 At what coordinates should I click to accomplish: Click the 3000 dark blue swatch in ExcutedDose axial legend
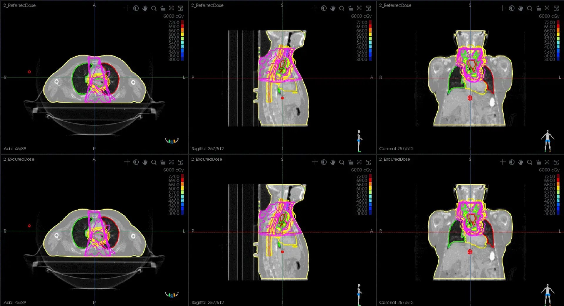coord(182,213)
